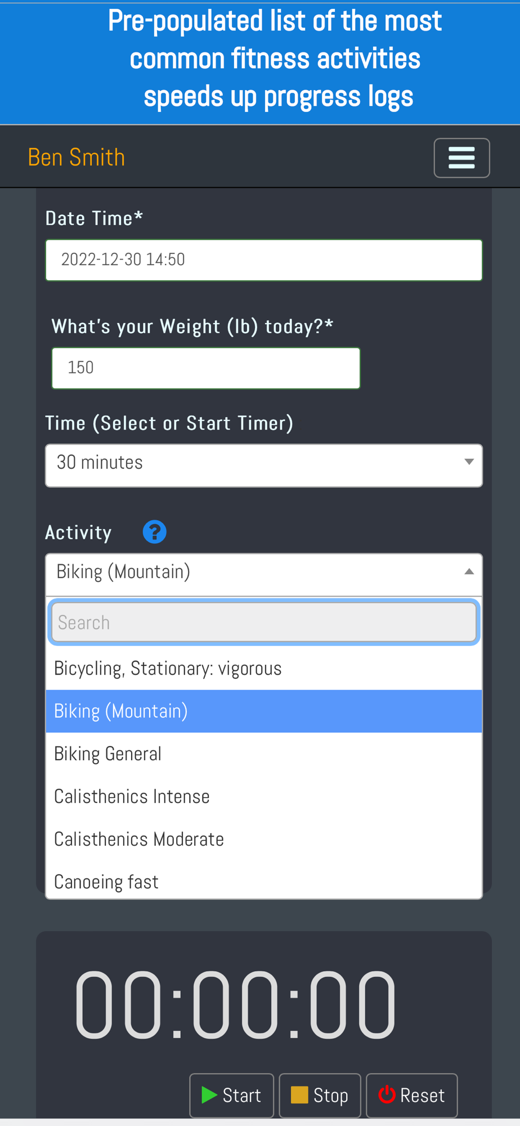Open the hamburger menu
The height and width of the screenshot is (1126, 520).
tap(461, 158)
